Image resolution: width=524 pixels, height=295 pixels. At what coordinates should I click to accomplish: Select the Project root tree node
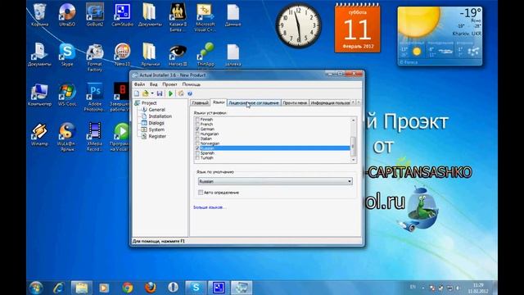[x=149, y=103]
